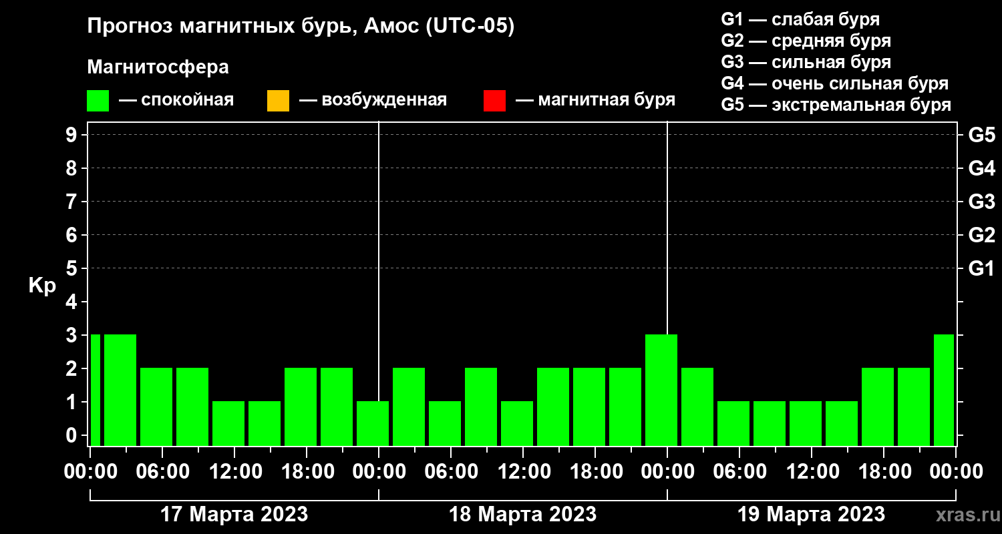Click the chart title 'Прогноз магнитных бурь, Амос (UTC-05)'

coord(301,27)
